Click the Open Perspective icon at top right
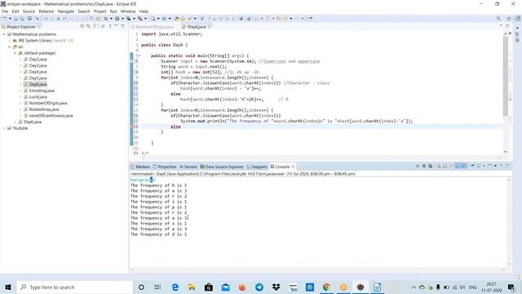522x294 pixels. coord(509,19)
